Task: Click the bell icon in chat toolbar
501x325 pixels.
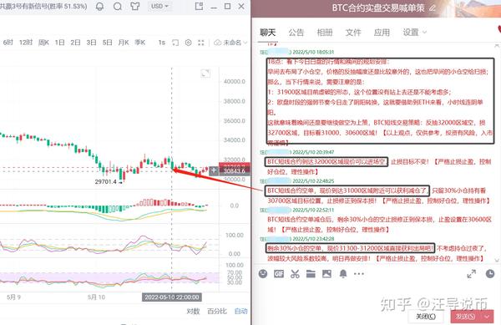Action: [343, 274]
